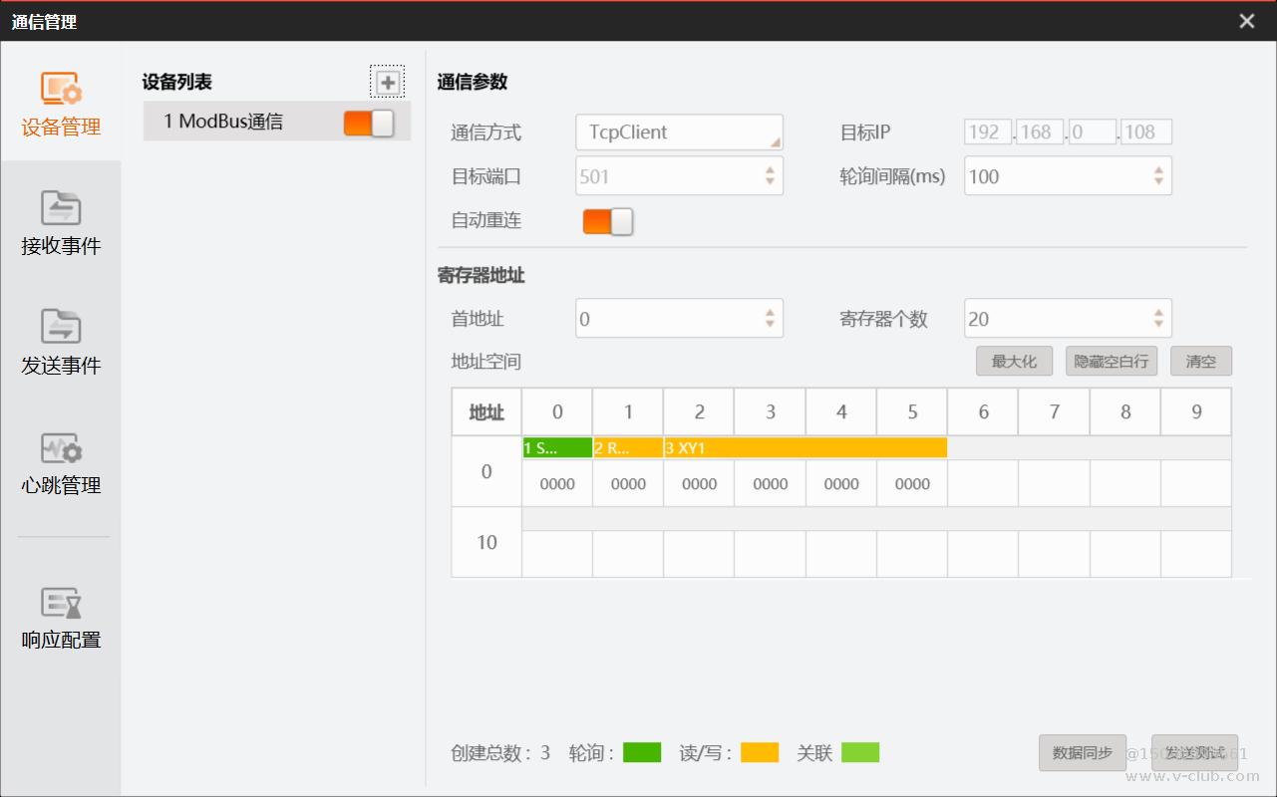Click the plus icon to add device
This screenshot has height=797, width=1277.
(388, 83)
